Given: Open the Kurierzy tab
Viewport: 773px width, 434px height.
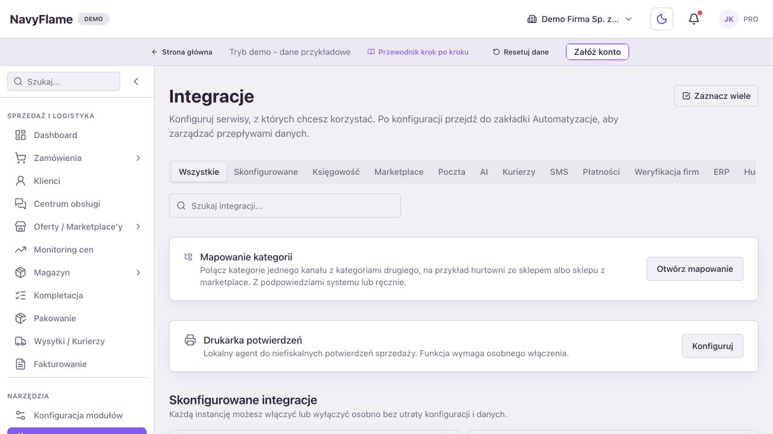Looking at the screenshot, I should point(519,172).
